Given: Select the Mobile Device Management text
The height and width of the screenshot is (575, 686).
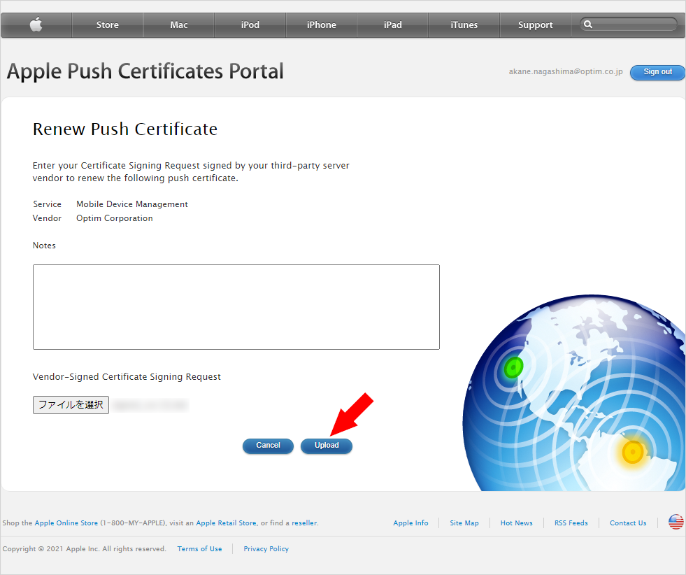Looking at the screenshot, I should pos(132,204).
